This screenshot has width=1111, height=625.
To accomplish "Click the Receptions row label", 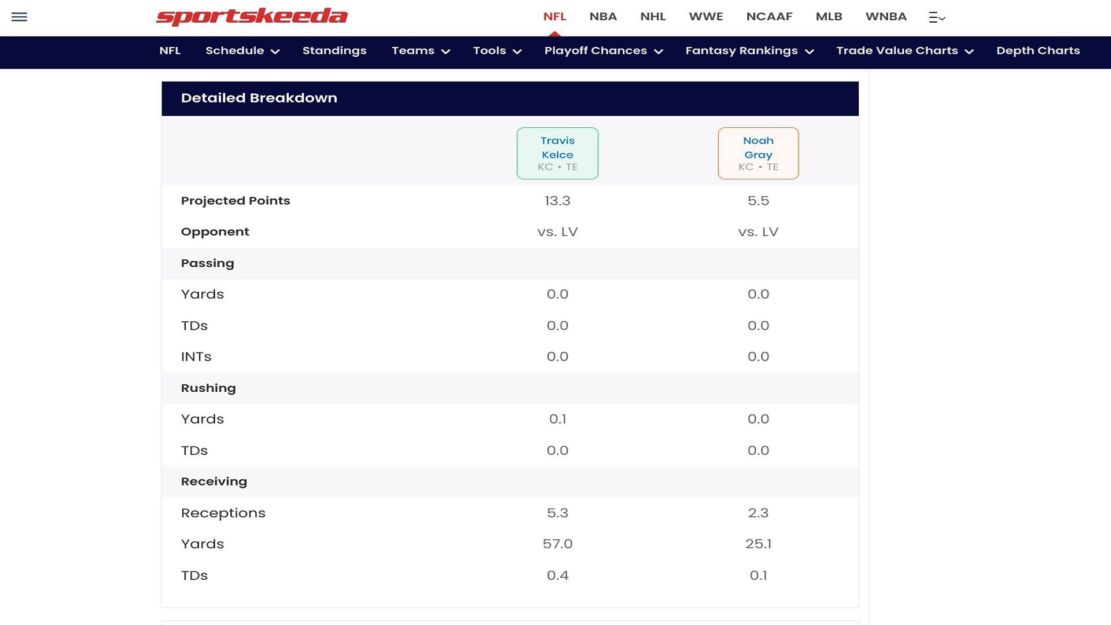I will [223, 513].
